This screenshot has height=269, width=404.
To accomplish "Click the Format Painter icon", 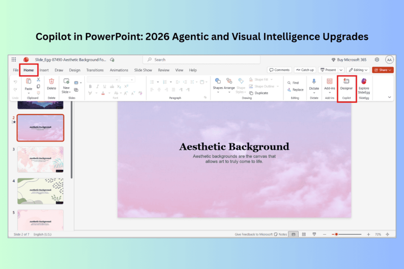I will [x=38, y=93].
